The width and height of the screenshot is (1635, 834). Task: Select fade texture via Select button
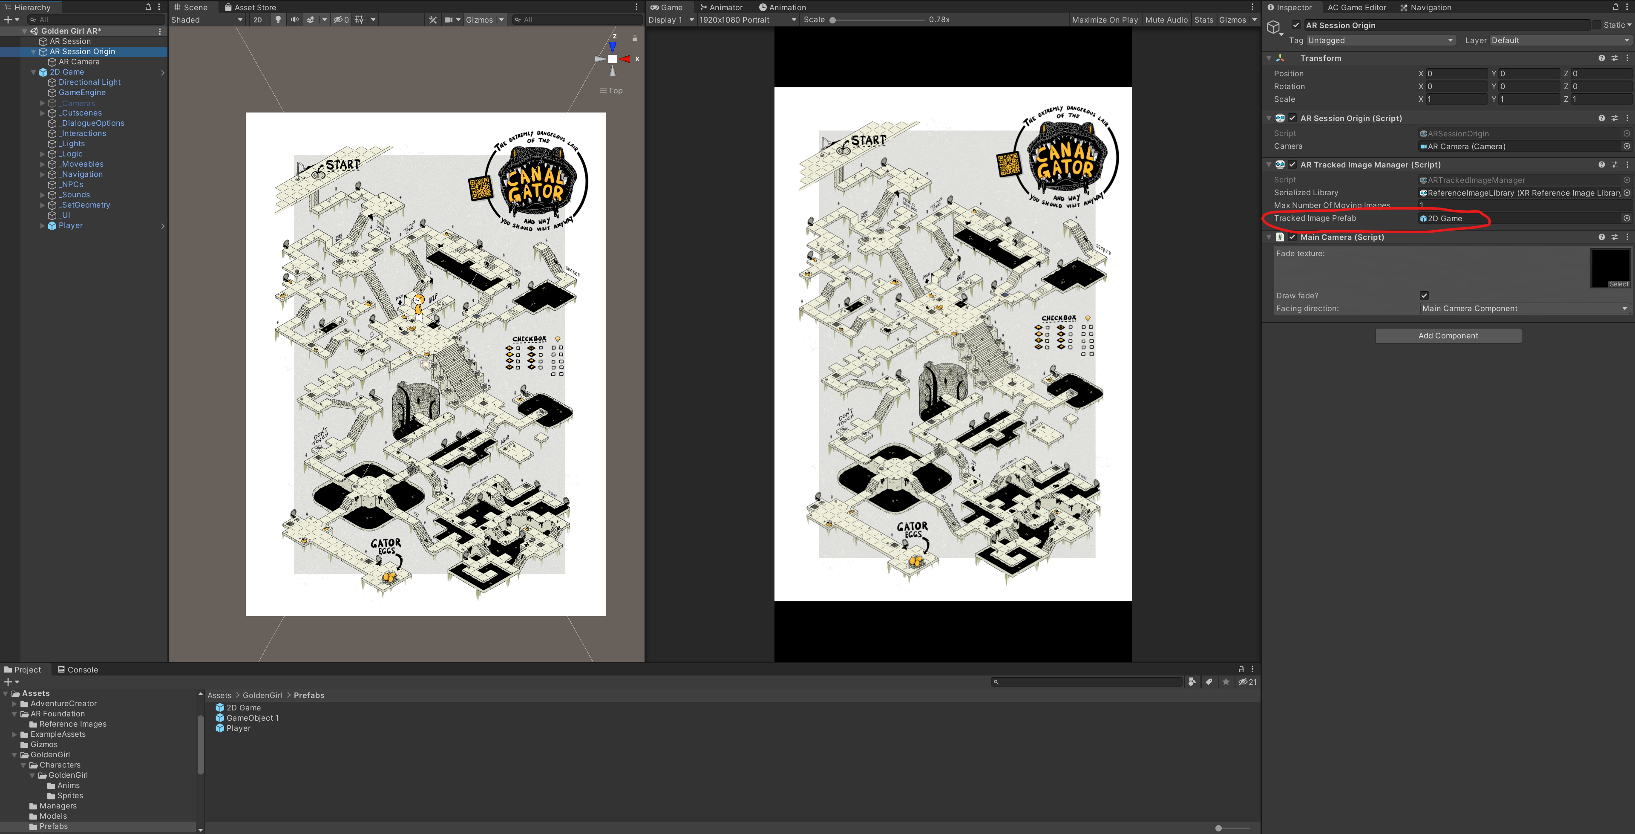[1618, 284]
